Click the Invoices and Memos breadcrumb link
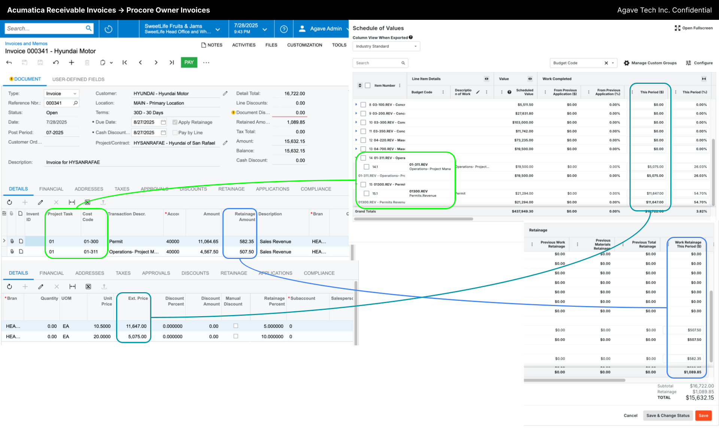Viewport: 719px width, 431px height. 26,43
